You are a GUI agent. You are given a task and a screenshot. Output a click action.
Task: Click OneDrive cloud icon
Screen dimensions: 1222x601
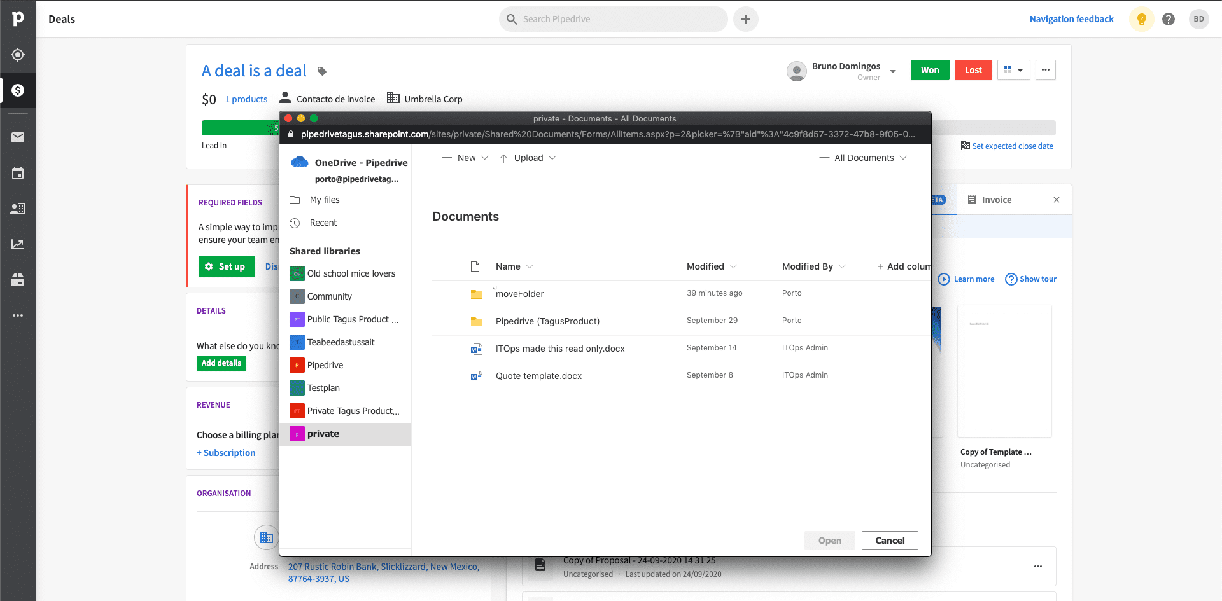click(x=300, y=162)
